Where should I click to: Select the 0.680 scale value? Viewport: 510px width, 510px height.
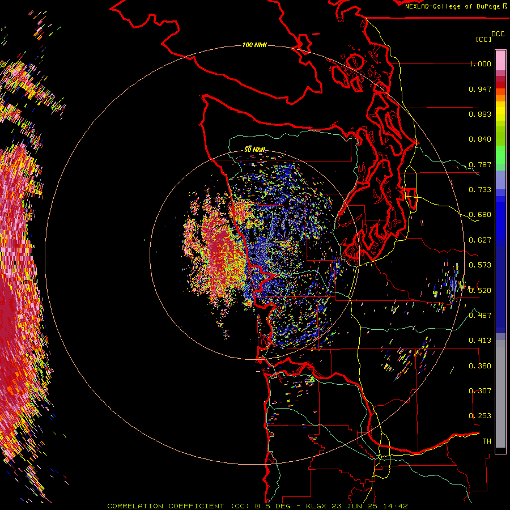pyautogui.click(x=480, y=215)
